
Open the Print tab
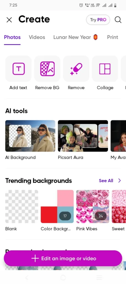[x=113, y=37]
